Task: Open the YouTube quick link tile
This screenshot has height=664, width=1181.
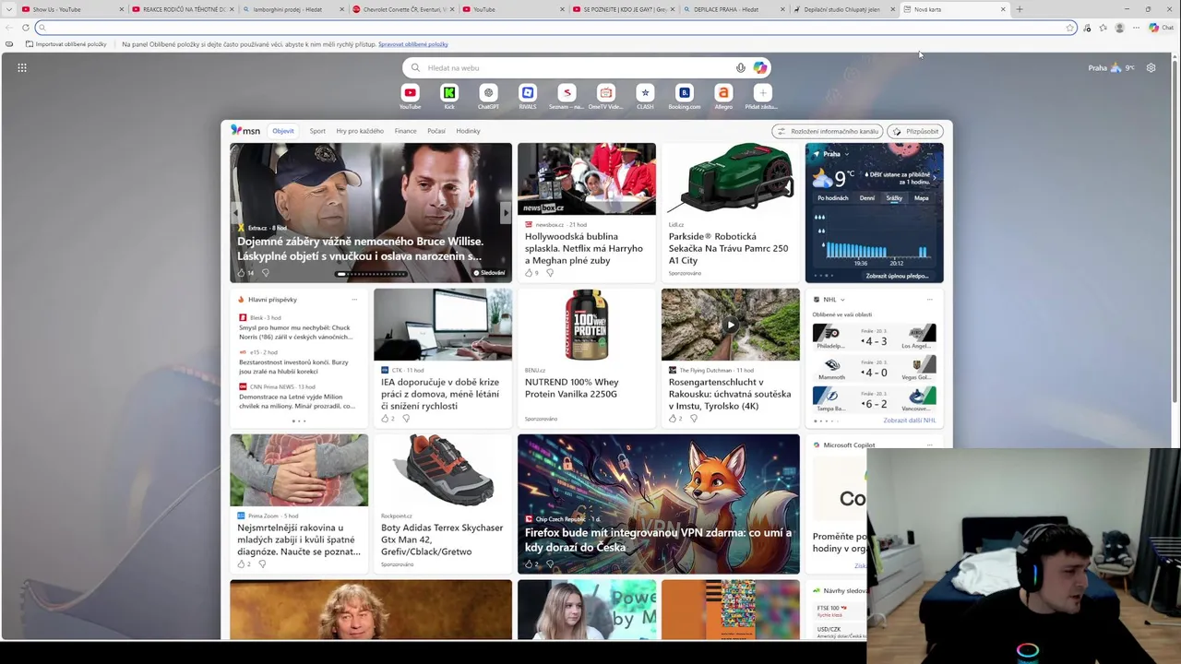Action: point(410,96)
